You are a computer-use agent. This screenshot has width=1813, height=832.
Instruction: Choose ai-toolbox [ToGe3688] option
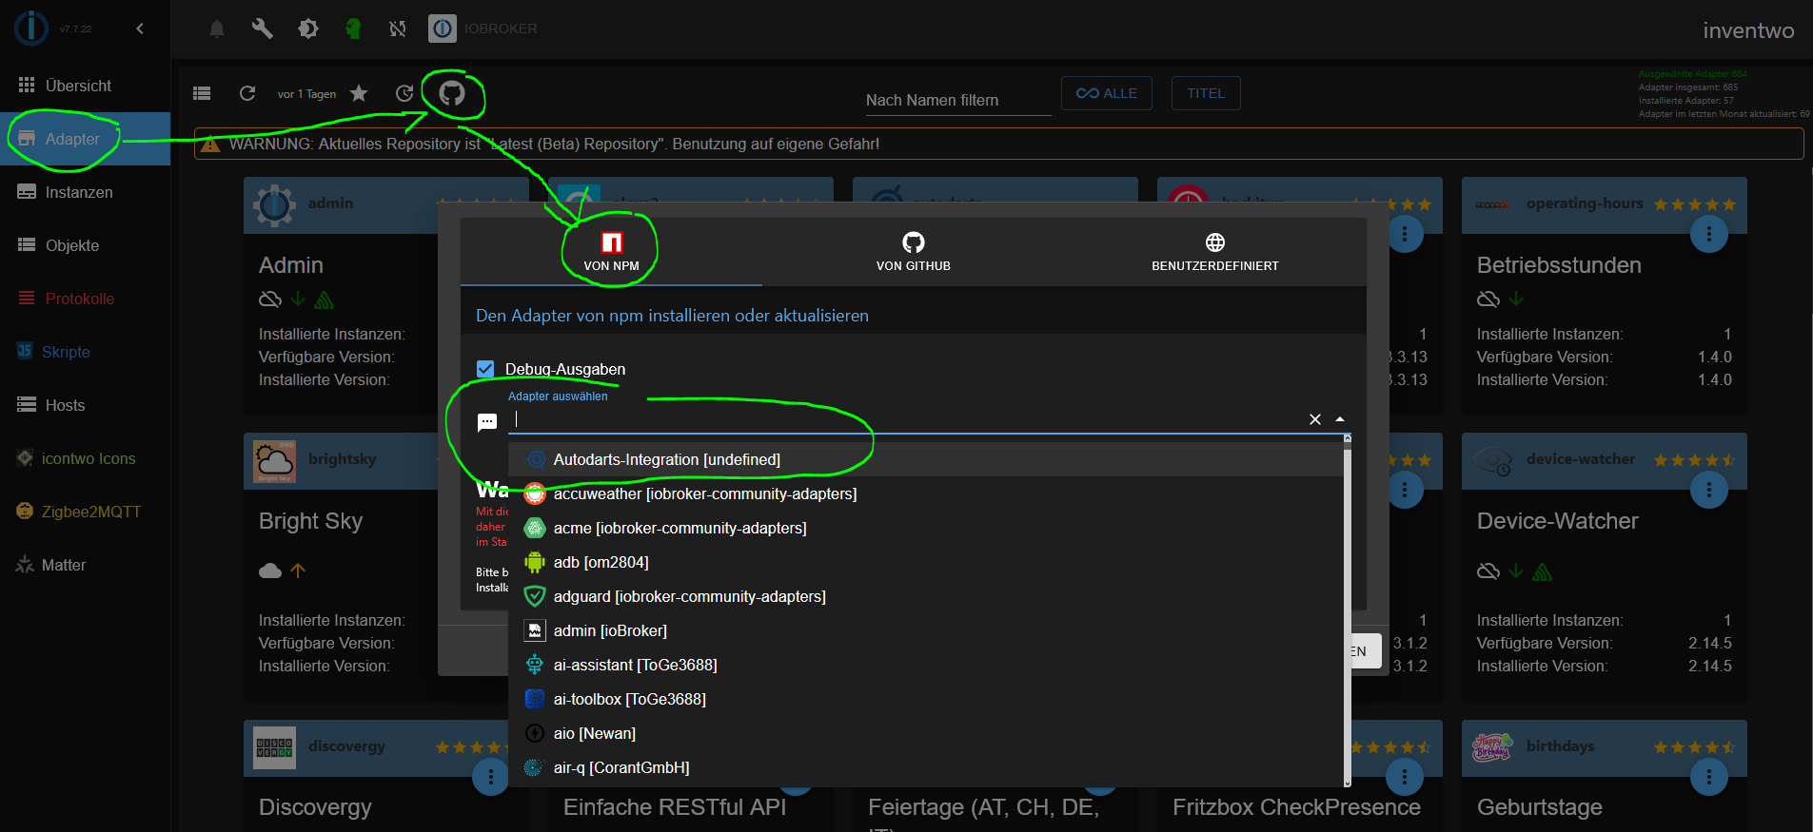pyautogui.click(x=925, y=699)
